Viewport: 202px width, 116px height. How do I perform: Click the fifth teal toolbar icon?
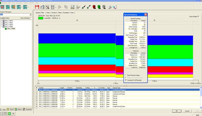point(25,7)
